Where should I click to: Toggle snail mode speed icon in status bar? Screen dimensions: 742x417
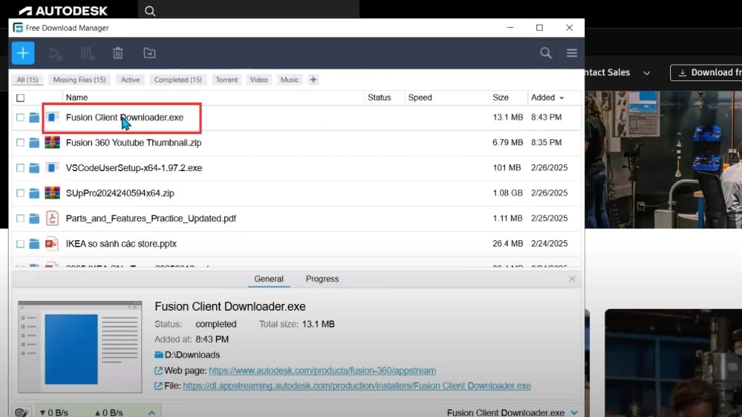tap(20, 412)
